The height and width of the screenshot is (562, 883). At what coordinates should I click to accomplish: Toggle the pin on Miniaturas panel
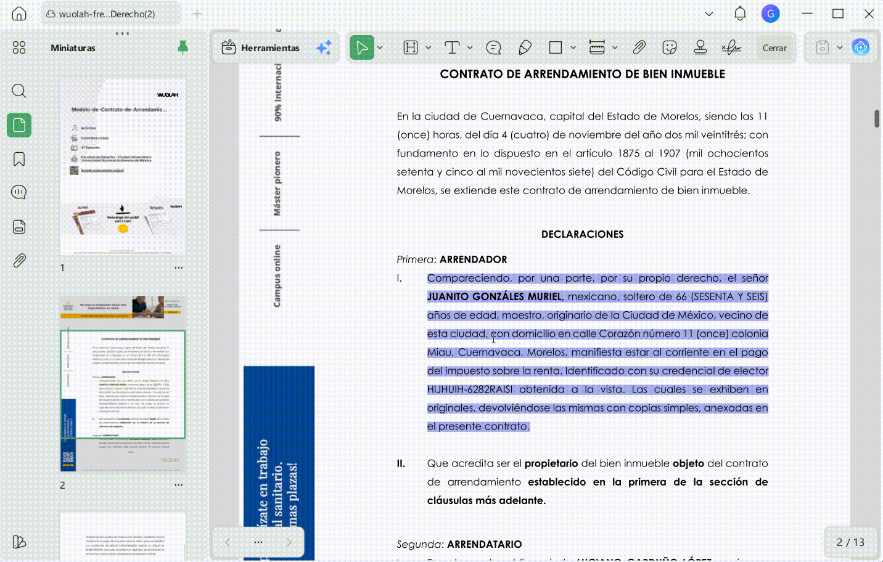[x=183, y=47]
